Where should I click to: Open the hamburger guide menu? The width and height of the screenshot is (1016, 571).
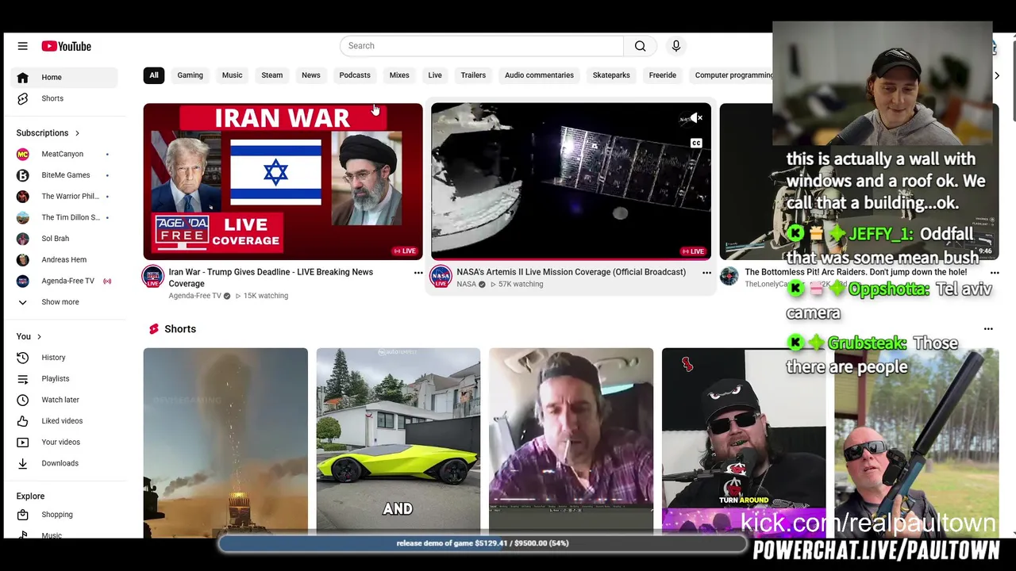pos(22,46)
